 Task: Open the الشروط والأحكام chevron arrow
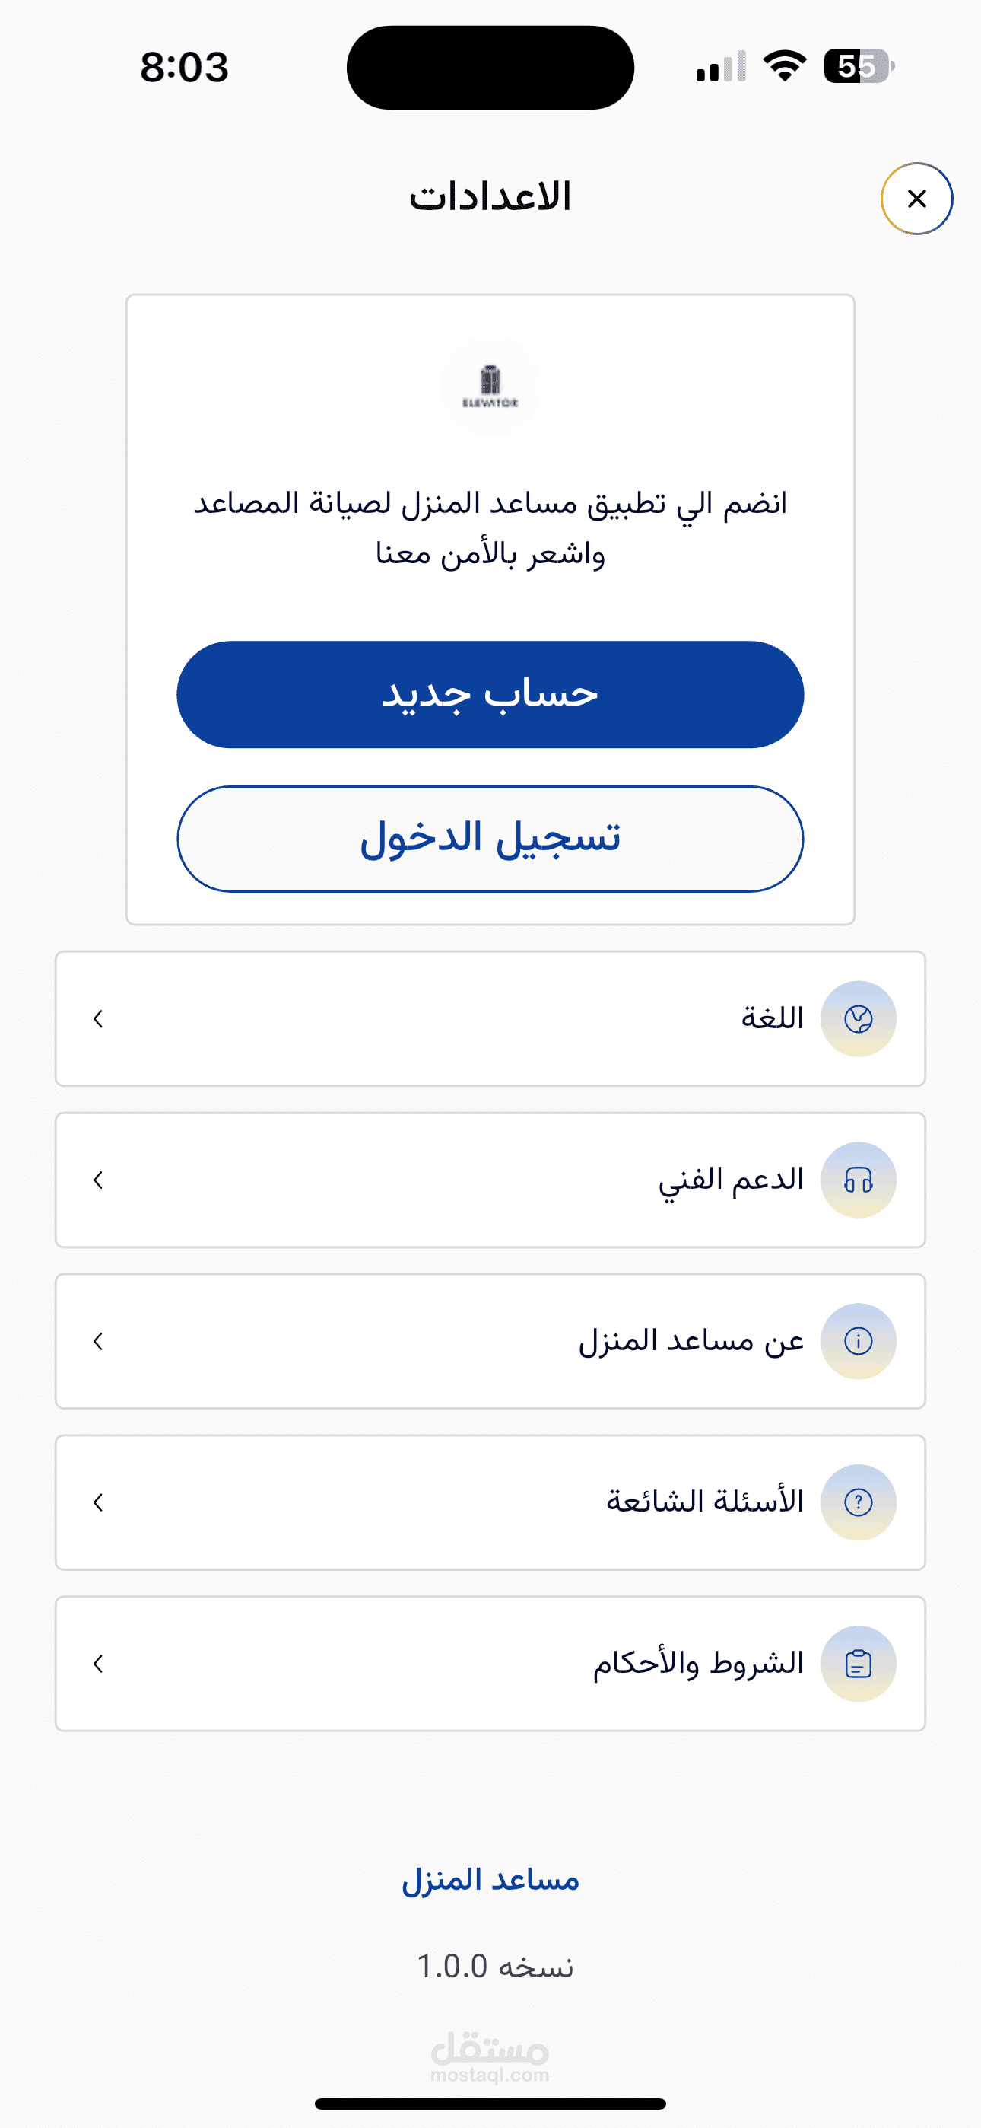click(x=98, y=1663)
